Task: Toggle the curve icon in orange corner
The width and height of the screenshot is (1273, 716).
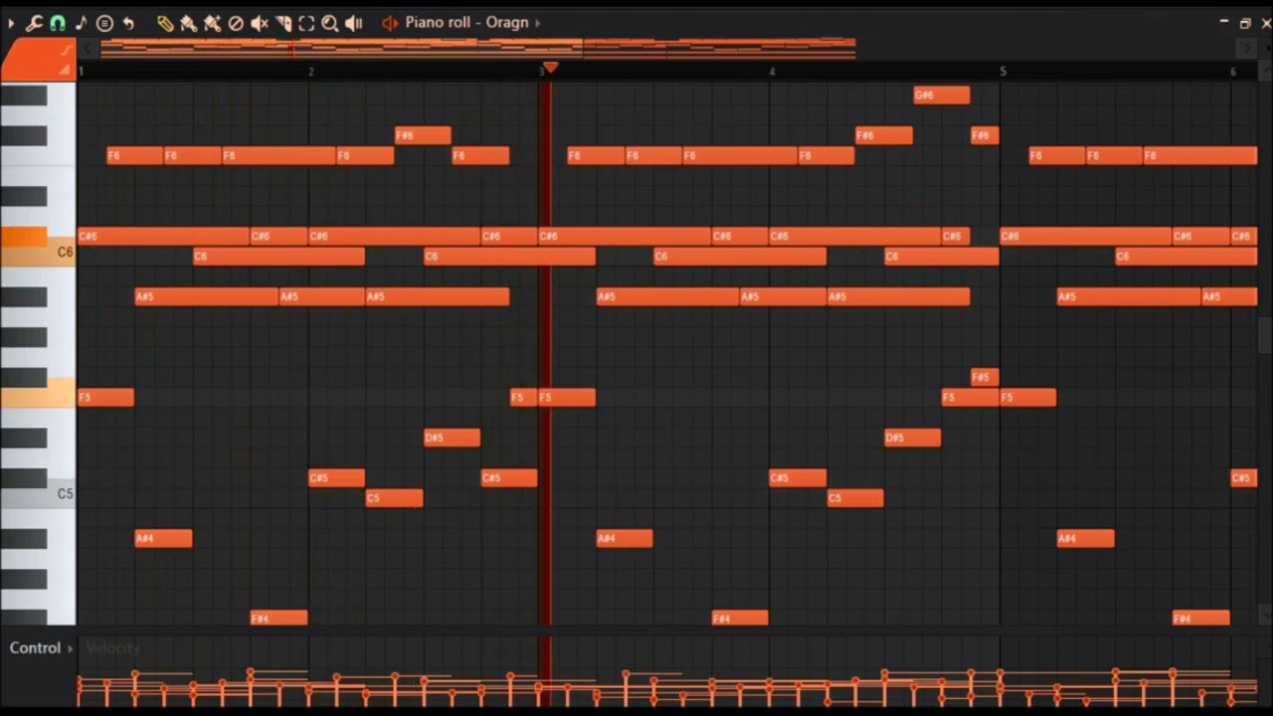Action: pyautogui.click(x=66, y=50)
